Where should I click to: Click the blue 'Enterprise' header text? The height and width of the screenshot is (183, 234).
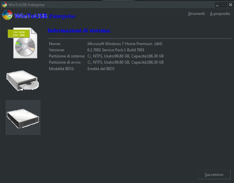click(x=62, y=16)
